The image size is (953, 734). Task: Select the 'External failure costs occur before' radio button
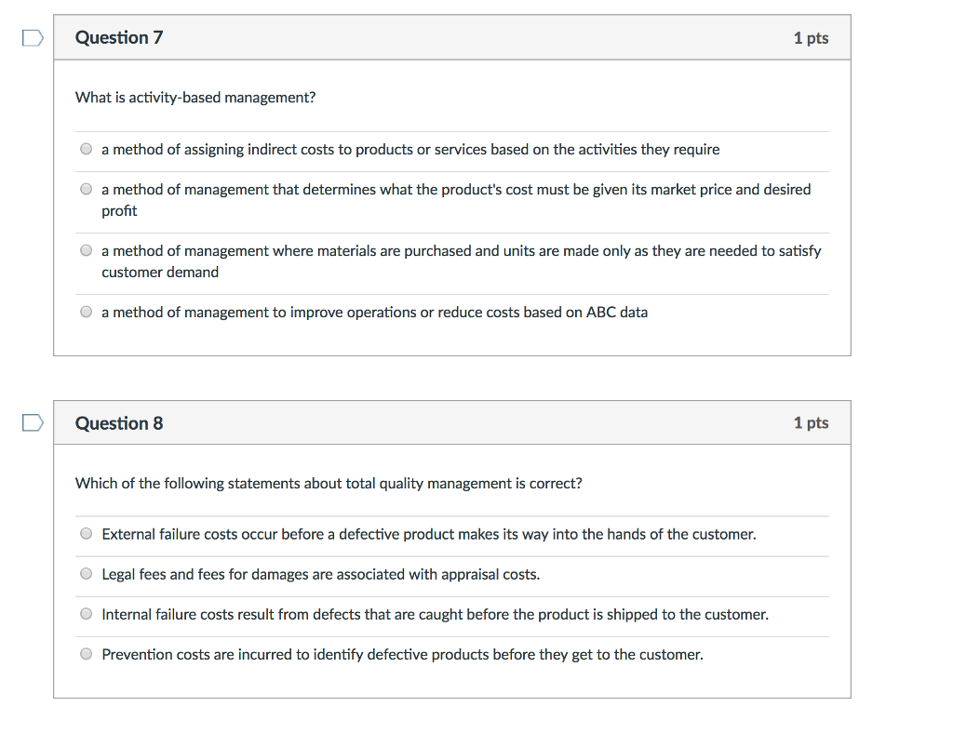(x=87, y=533)
